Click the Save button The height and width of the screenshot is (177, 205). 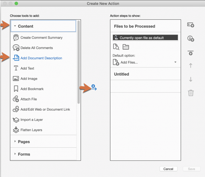pos(192,169)
